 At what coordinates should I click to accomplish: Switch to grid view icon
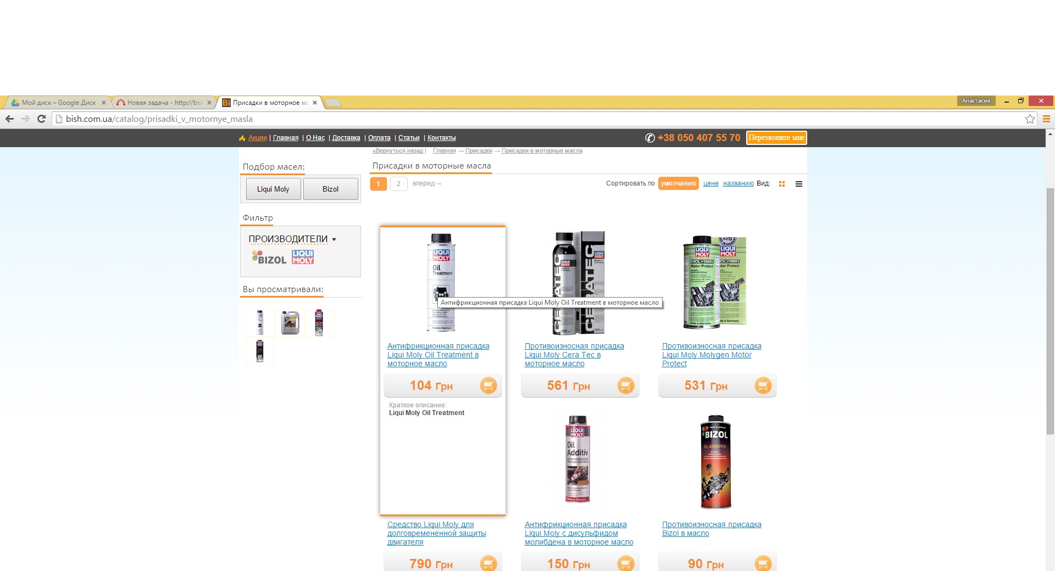(x=782, y=184)
